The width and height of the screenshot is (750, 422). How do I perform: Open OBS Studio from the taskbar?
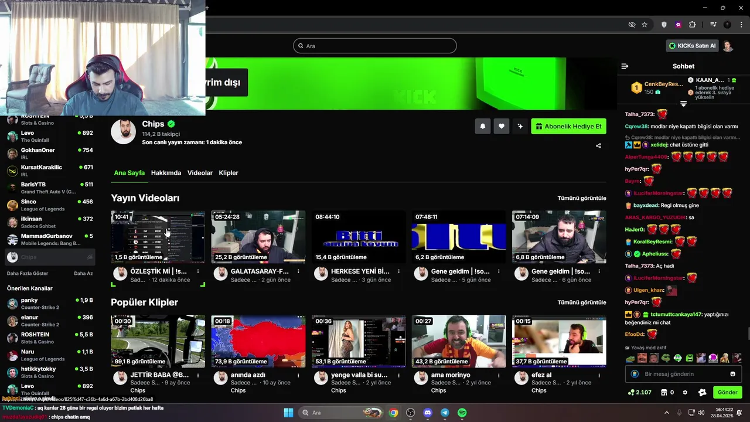tap(411, 413)
